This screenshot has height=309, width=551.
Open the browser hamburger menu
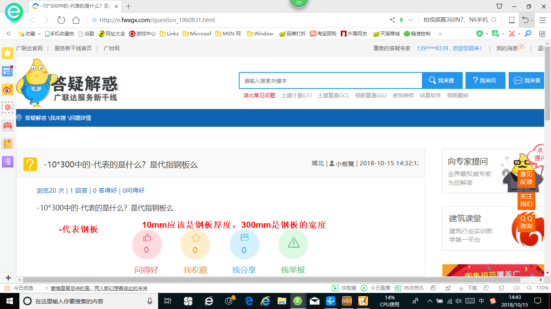coord(542,20)
